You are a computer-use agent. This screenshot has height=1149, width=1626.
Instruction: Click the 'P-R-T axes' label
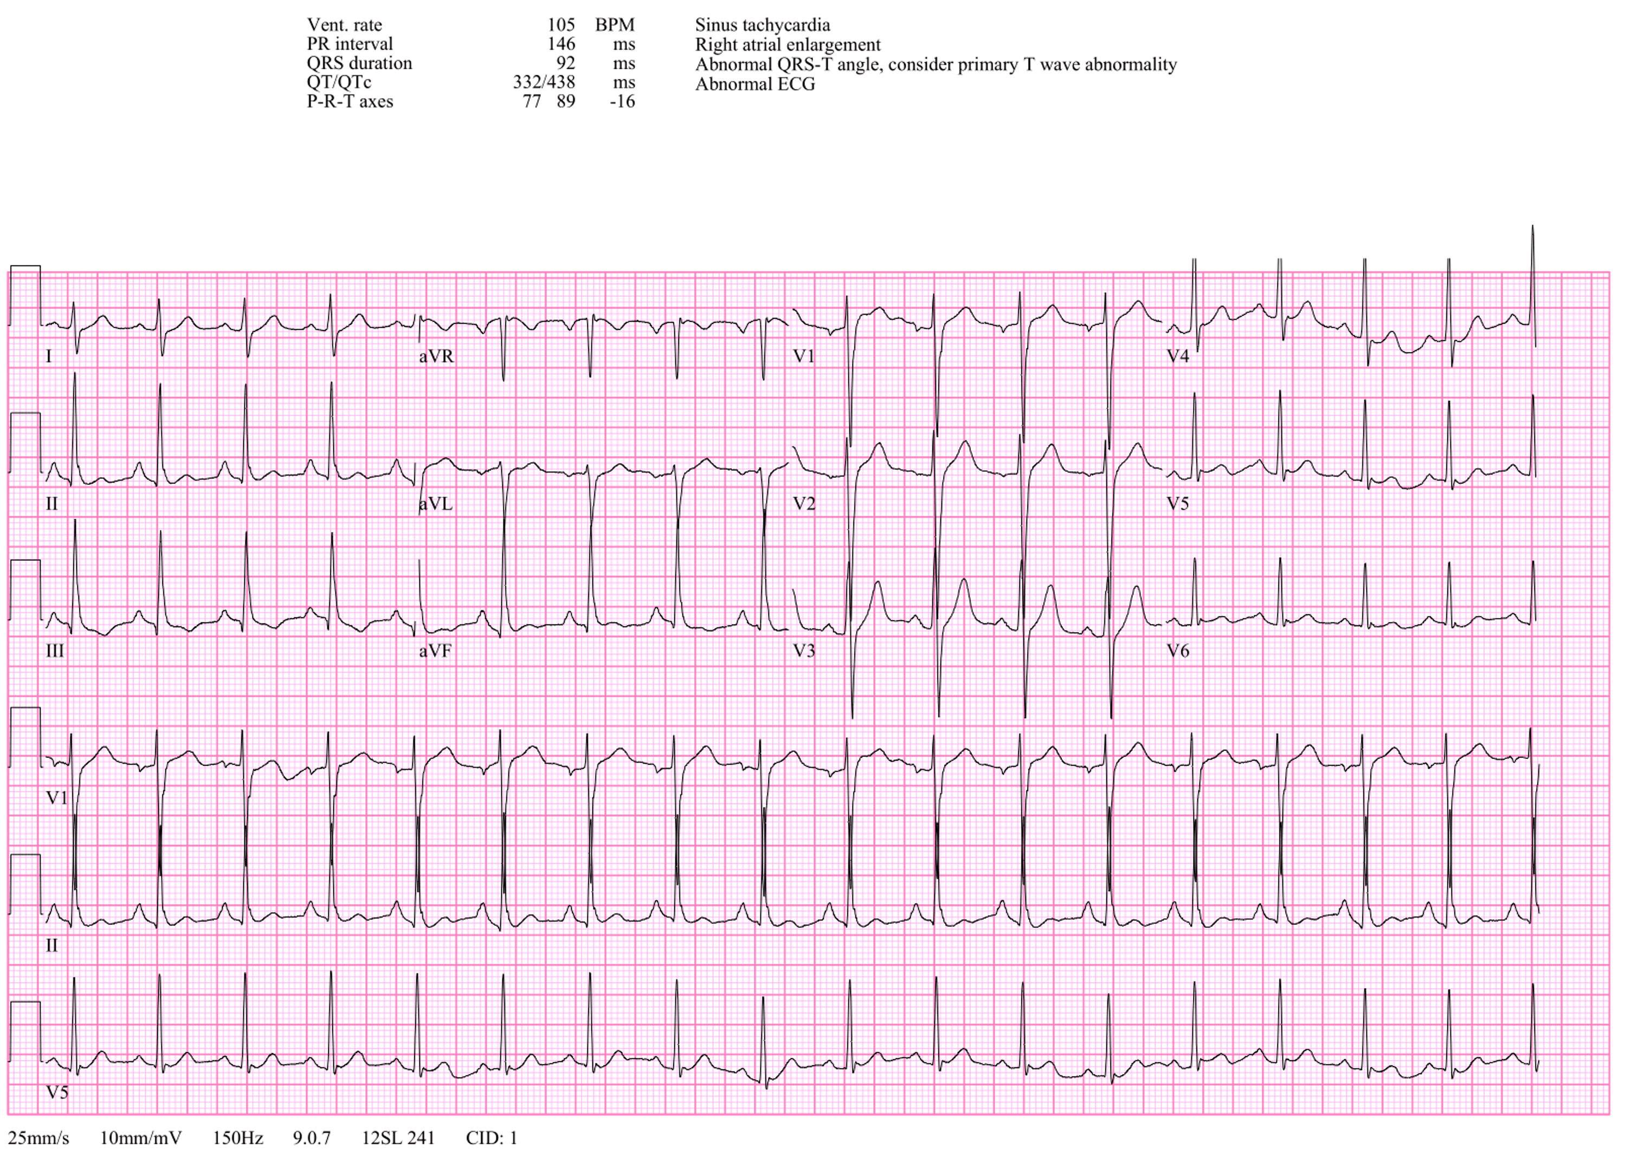[x=350, y=101]
